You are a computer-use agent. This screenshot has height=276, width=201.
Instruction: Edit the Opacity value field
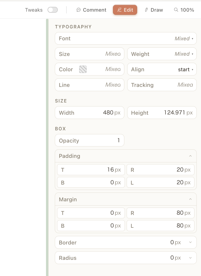click(x=108, y=141)
